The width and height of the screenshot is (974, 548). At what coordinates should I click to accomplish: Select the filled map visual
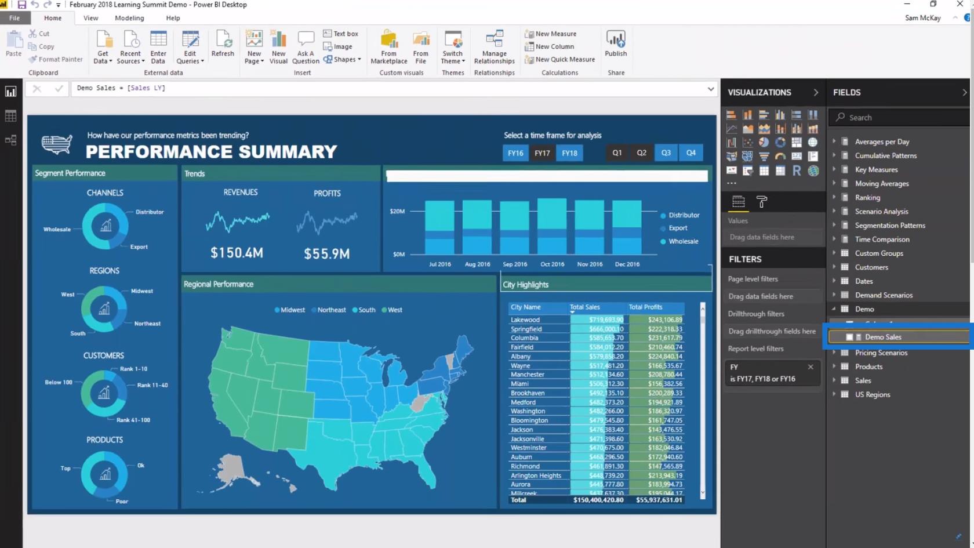click(732, 157)
